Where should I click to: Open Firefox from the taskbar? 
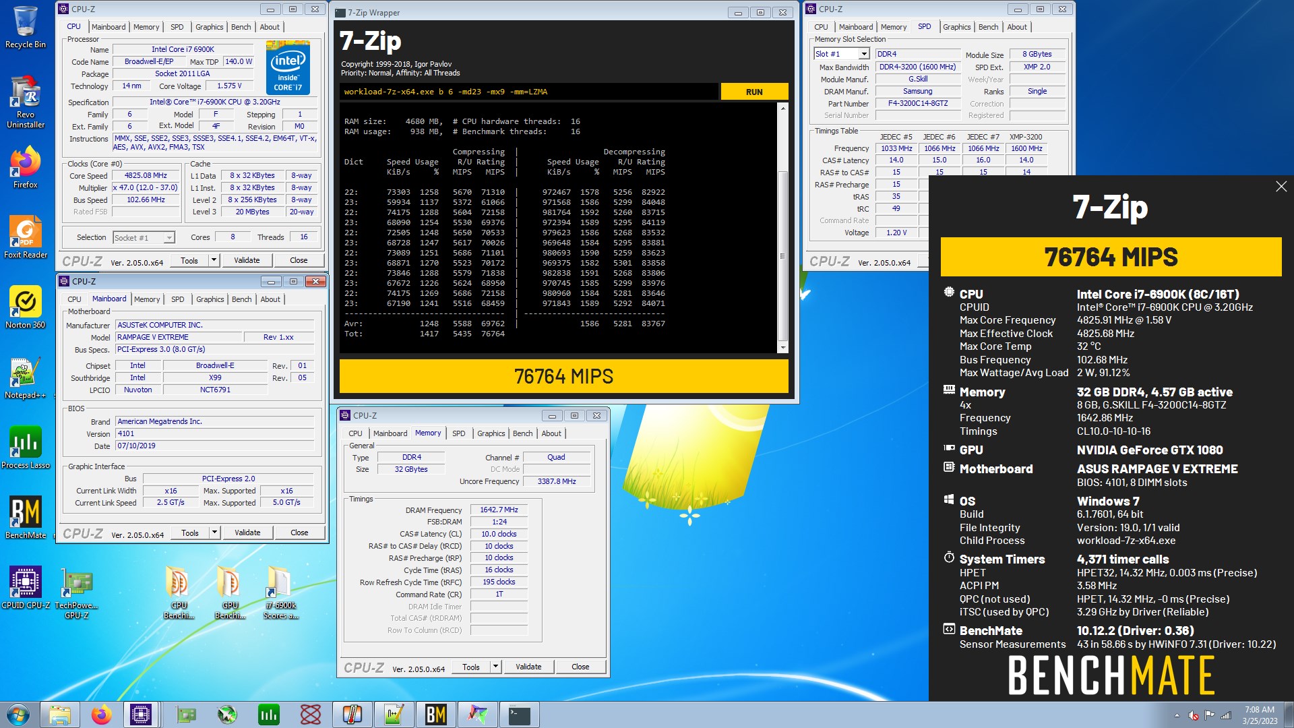coord(102,715)
